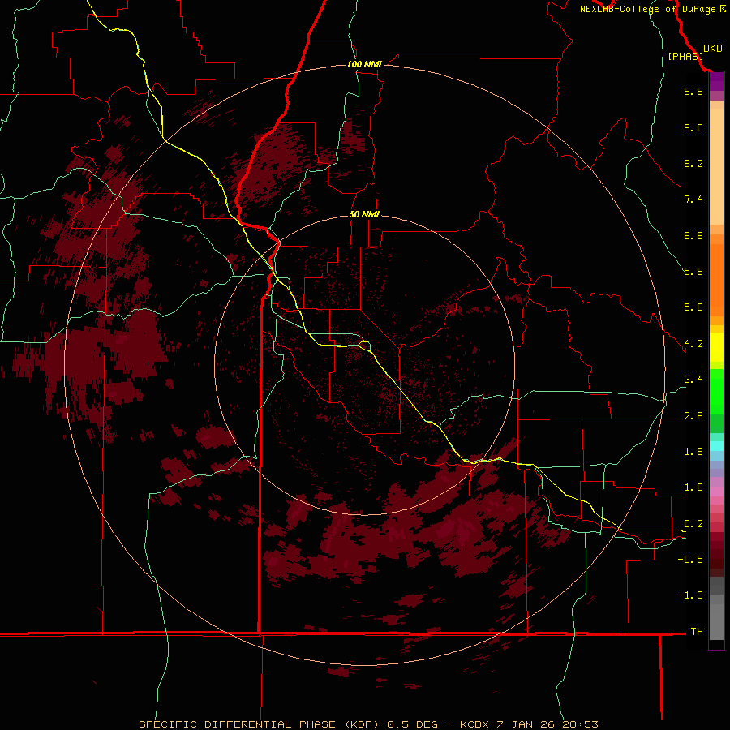Click the 1.0 value on the scale
Image resolution: width=730 pixels, height=730 pixels.
coord(693,487)
